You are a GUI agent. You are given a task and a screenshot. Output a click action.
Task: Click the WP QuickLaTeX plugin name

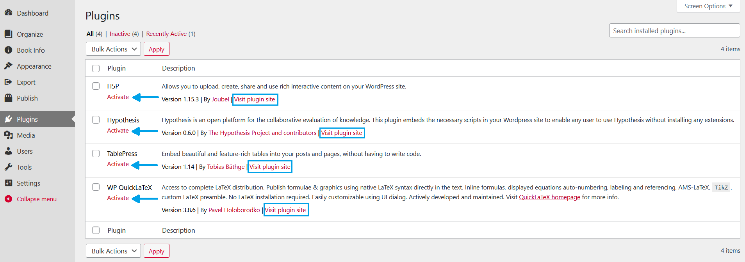pyautogui.click(x=130, y=188)
